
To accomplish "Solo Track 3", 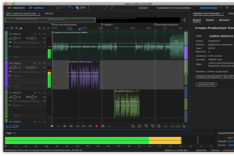I will pos(40,93).
